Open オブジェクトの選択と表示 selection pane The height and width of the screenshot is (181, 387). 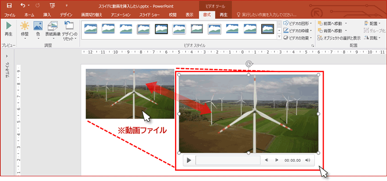[341, 38]
